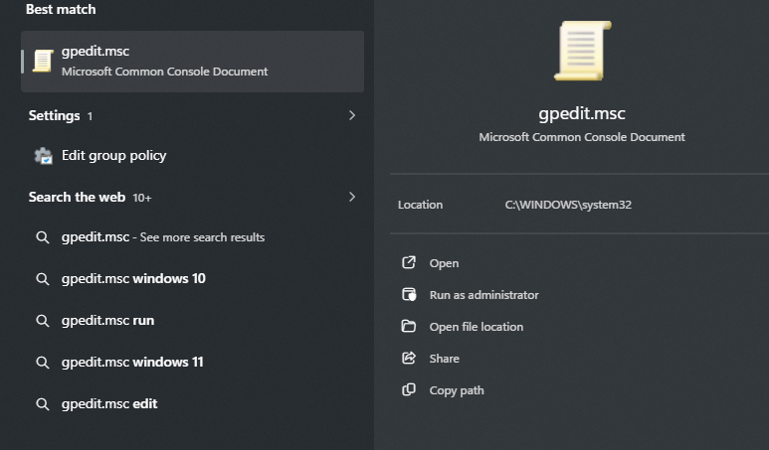Click the C:\WINDOWS\system32 location path

pos(568,205)
